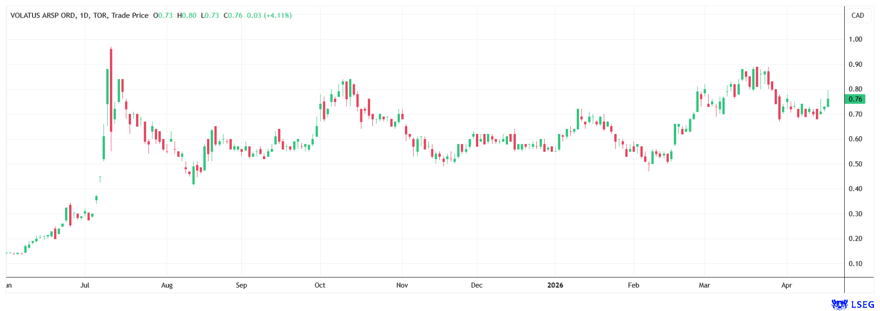Click the LSEG logo icon
880x311 pixels.
(840, 305)
